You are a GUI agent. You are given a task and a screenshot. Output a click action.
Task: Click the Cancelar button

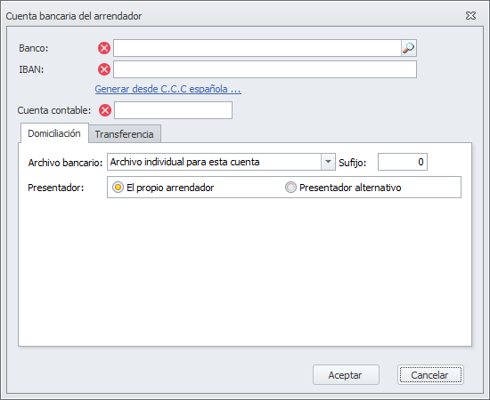click(x=430, y=375)
